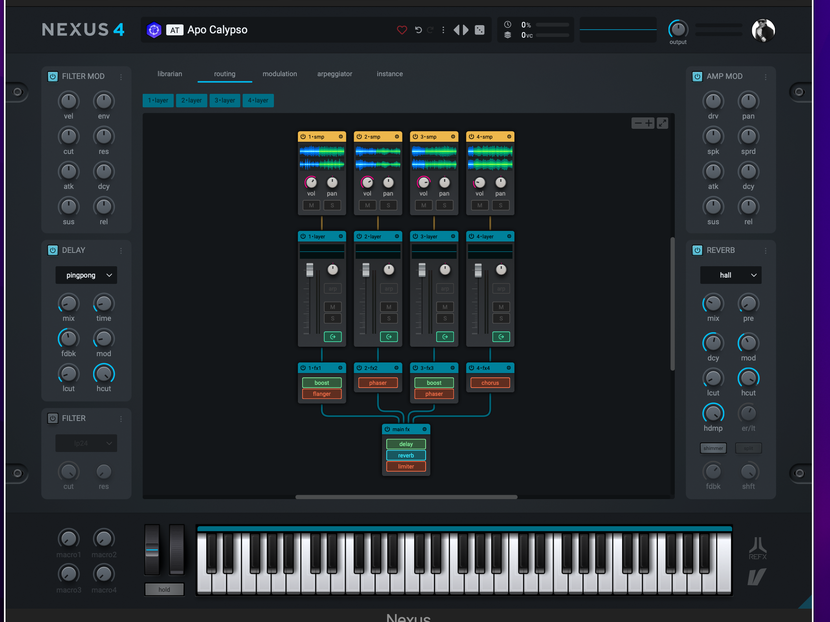Click the shimmer button in reverb

(x=713, y=448)
